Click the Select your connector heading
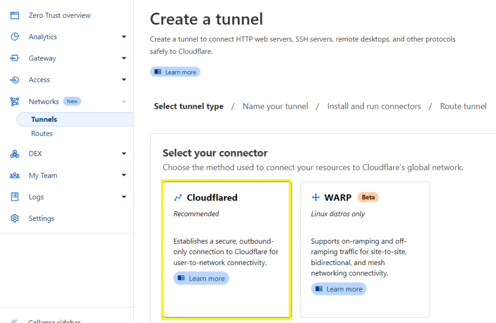Viewport: 496px width, 323px height. pyautogui.click(x=215, y=153)
